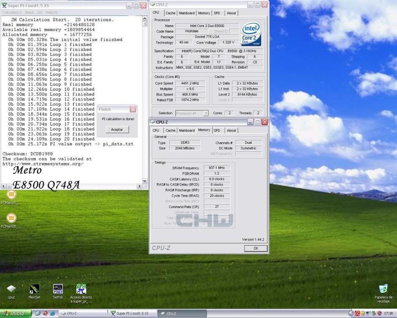Click the Super PI vertical scrollbar up arrow
The image size is (397, 318).
[x=145, y=18]
